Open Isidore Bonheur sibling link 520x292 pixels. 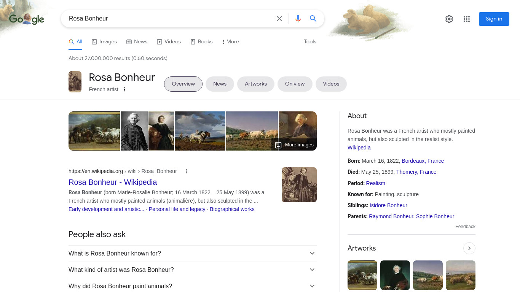(x=388, y=205)
